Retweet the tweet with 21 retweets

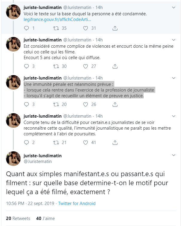(56, 143)
